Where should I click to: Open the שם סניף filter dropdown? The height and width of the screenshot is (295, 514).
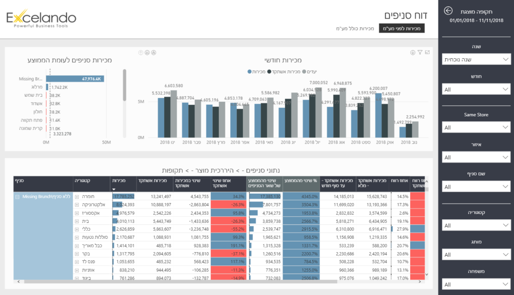pyautogui.click(x=476, y=187)
